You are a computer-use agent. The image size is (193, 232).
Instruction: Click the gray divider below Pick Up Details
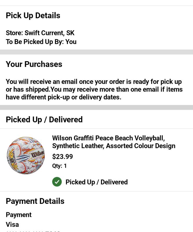coord(96,52)
